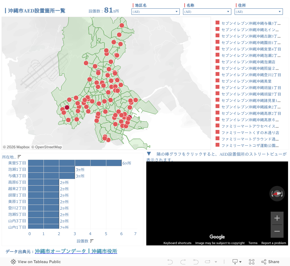This screenshot has height=266, width=290.
Task: Zoom out Street View with minus button
Action: pos(277,231)
